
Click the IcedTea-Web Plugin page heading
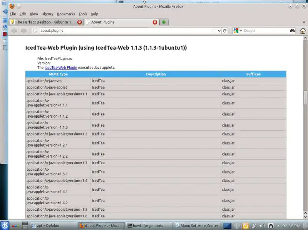click(106, 48)
